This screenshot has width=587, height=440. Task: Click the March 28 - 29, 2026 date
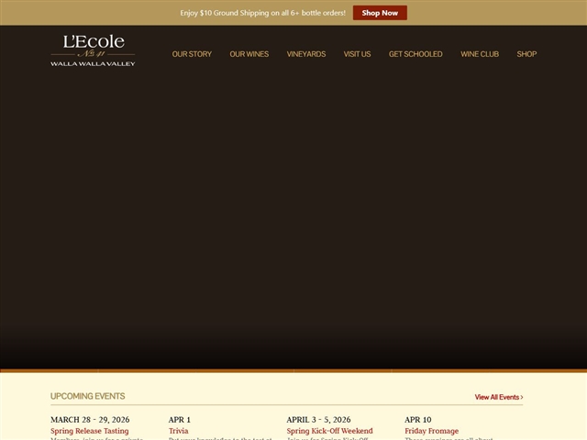click(x=90, y=420)
